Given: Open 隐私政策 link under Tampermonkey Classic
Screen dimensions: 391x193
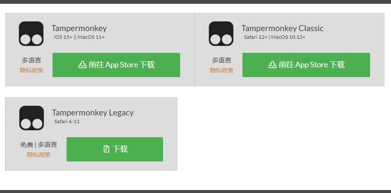Looking at the screenshot, I should [x=222, y=70].
